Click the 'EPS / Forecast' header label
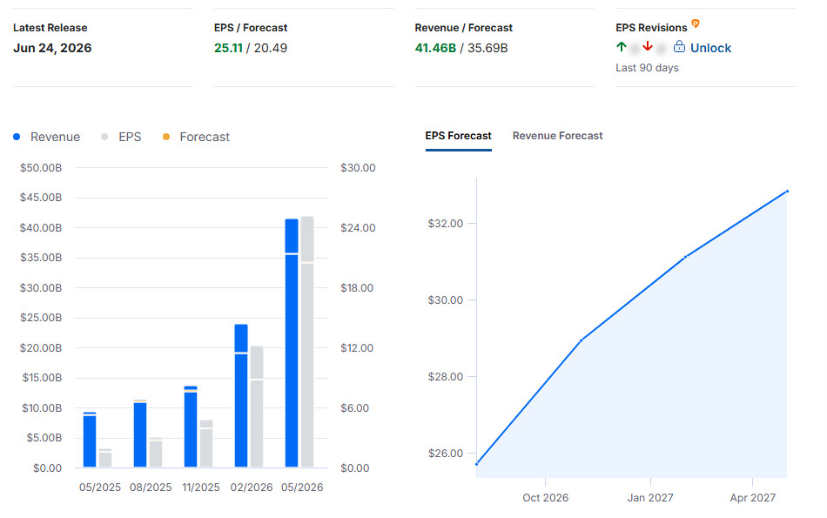 click(251, 28)
